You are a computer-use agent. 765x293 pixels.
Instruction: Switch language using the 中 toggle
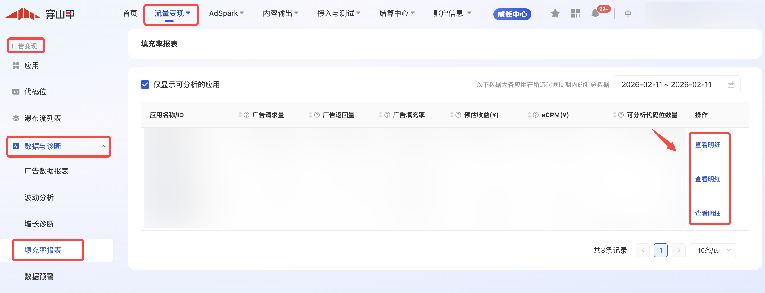(x=627, y=14)
